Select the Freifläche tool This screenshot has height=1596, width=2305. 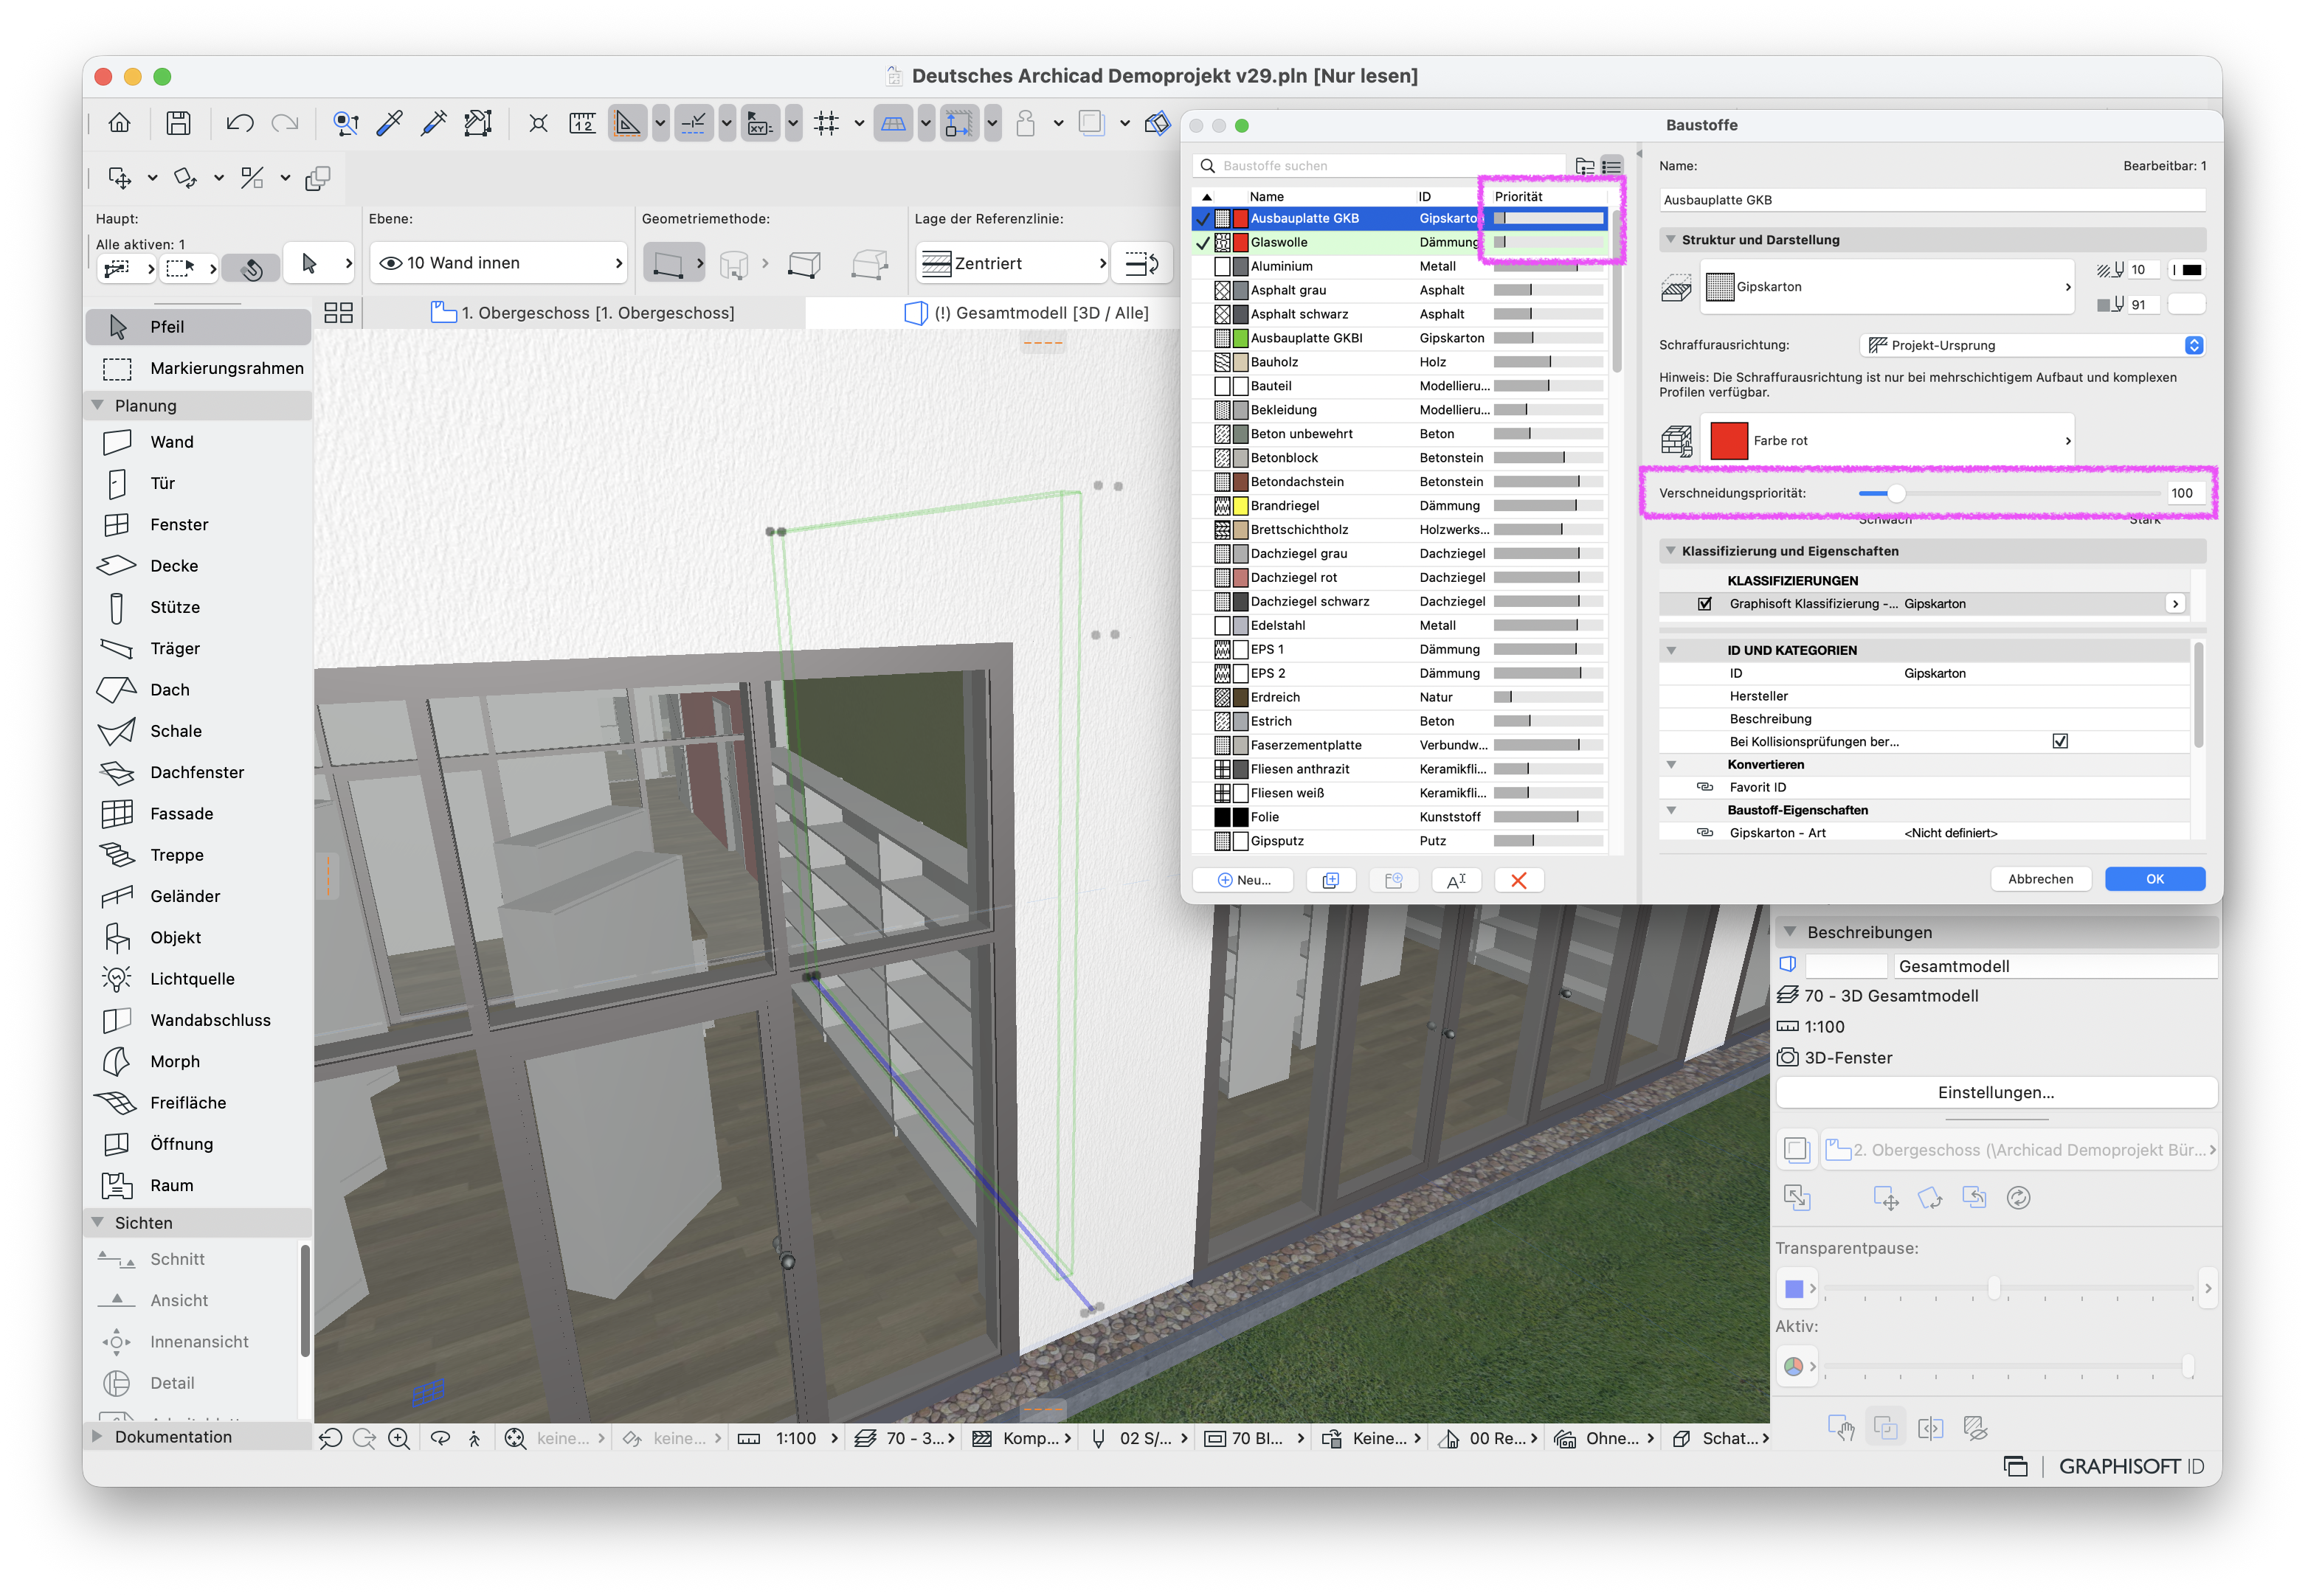(x=198, y=1103)
